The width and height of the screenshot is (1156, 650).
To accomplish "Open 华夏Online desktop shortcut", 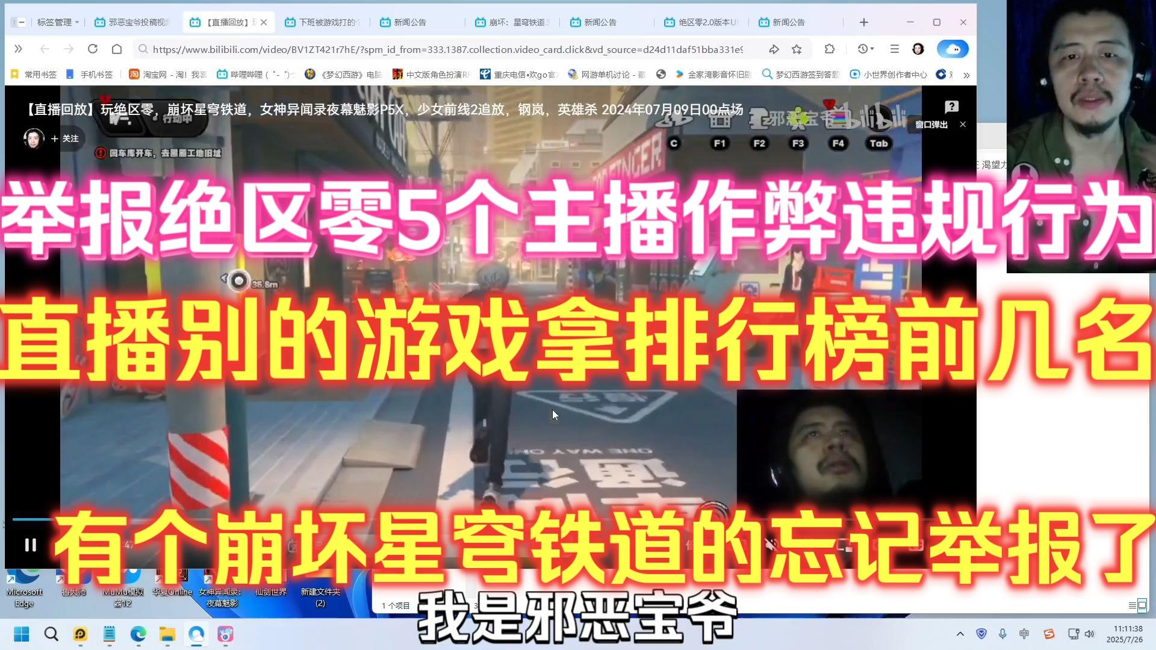I will click(172, 584).
